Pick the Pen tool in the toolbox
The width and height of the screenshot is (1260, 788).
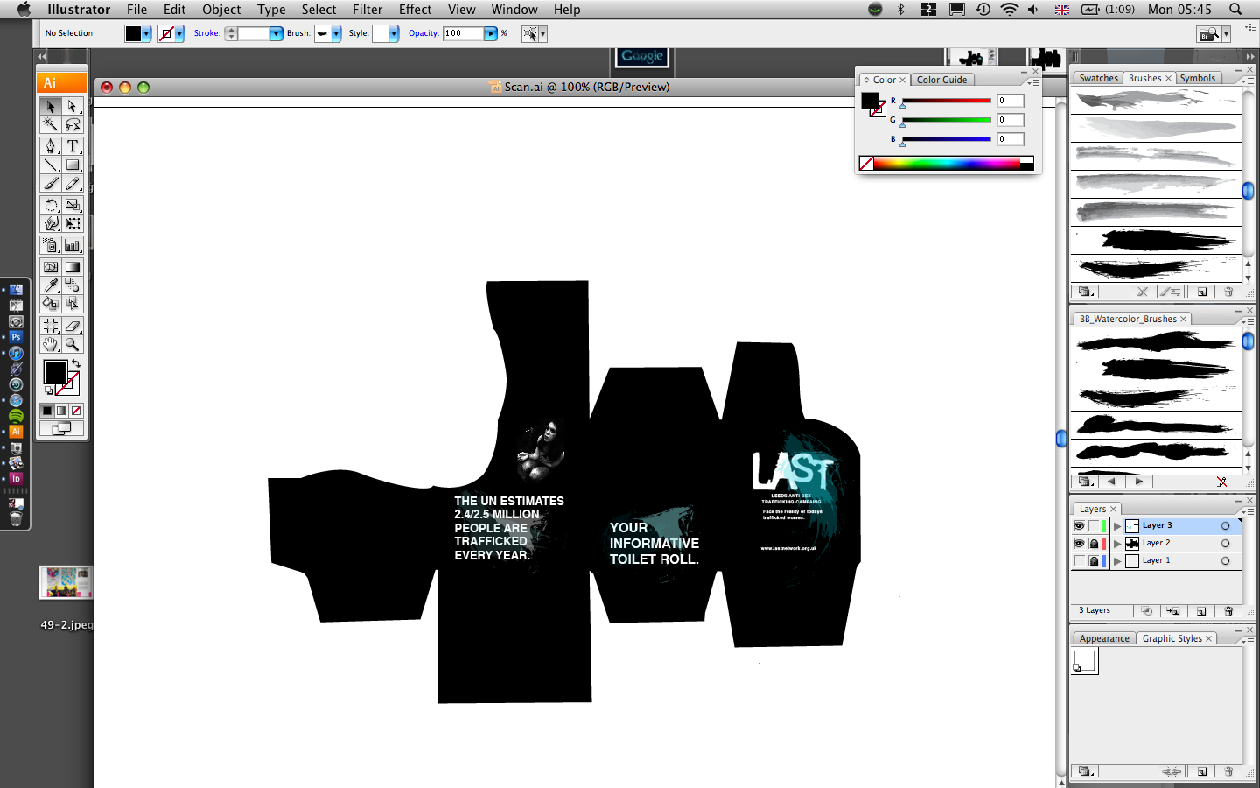point(51,146)
